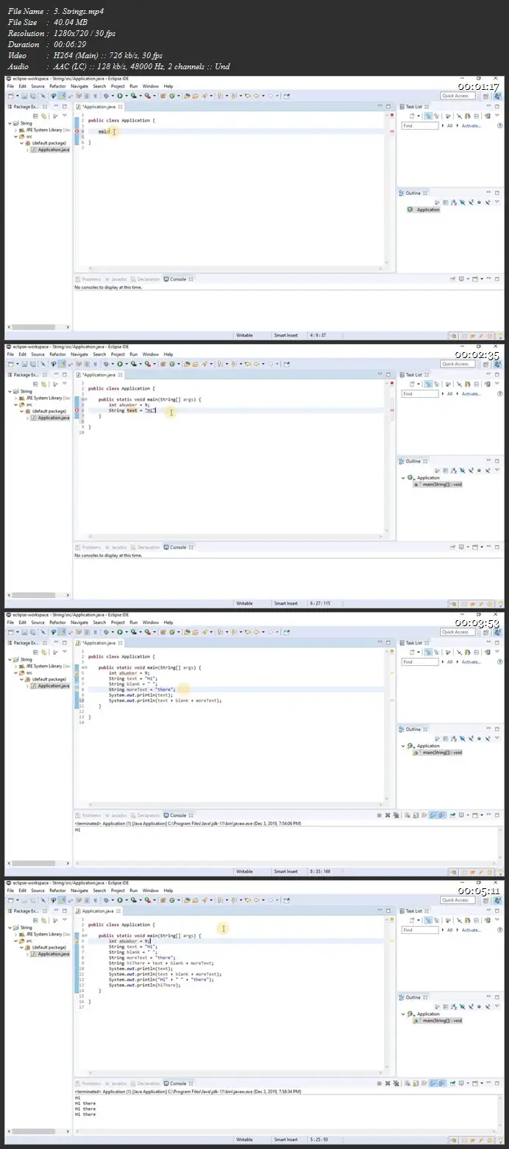The width and height of the screenshot is (509, 1149).
Task: Open Java perspective icon beside Quick Access, 00:01:17 frame
Action: pyautogui.click(x=497, y=96)
